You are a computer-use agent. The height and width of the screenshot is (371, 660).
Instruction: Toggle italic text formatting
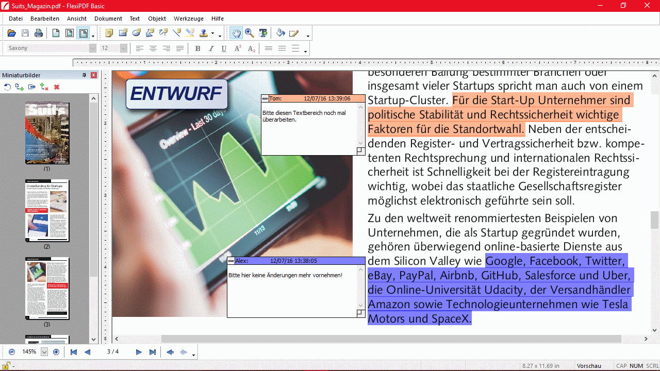(x=211, y=48)
